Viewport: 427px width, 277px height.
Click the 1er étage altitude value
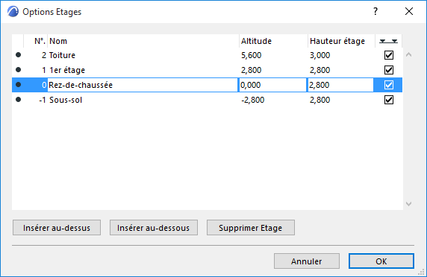[251, 70]
